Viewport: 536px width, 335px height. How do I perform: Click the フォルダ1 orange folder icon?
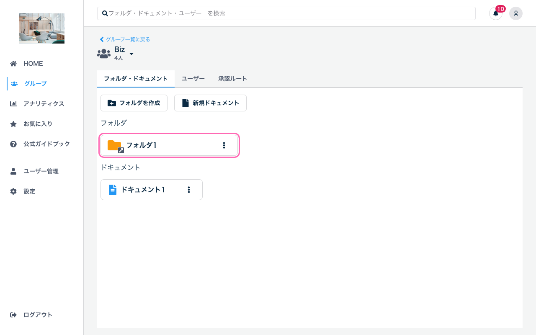[114, 145]
